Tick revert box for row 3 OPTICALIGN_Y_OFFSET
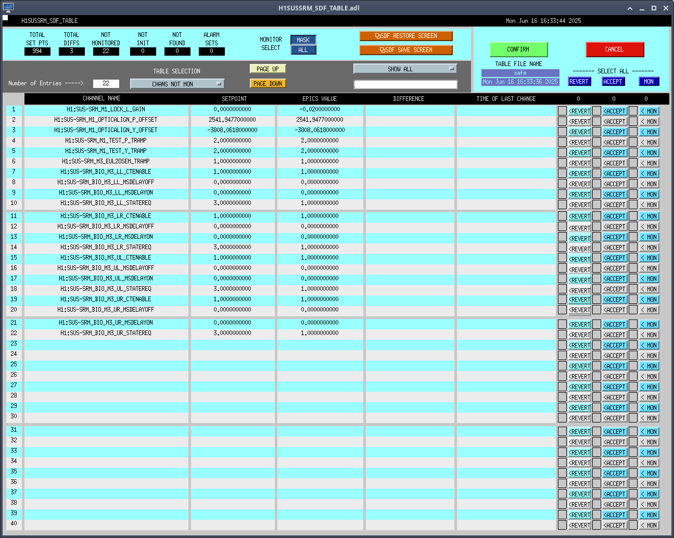 point(562,132)
